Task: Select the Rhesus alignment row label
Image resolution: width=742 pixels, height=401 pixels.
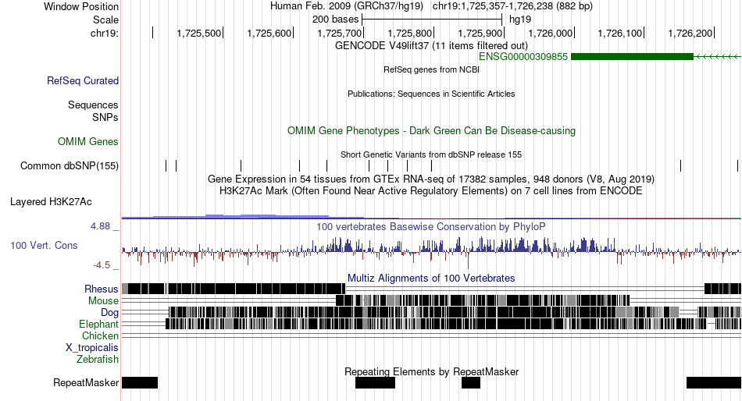Action: (x=102, y=289)
